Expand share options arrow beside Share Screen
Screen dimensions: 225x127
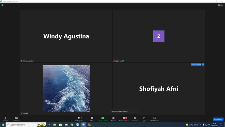(x=107, y=118)
